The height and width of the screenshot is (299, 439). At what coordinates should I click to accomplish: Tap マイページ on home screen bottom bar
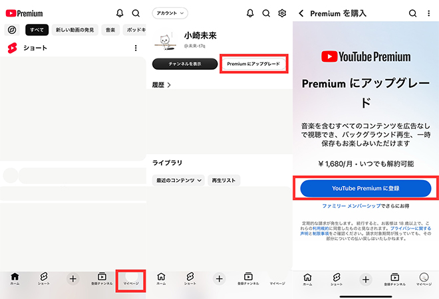[x=131, y=281]
